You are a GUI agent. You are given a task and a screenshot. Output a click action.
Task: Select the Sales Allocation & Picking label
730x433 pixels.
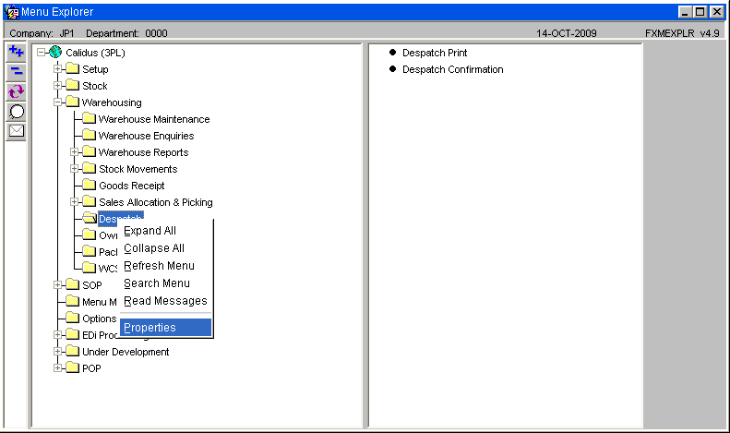(x=156, y=202)
